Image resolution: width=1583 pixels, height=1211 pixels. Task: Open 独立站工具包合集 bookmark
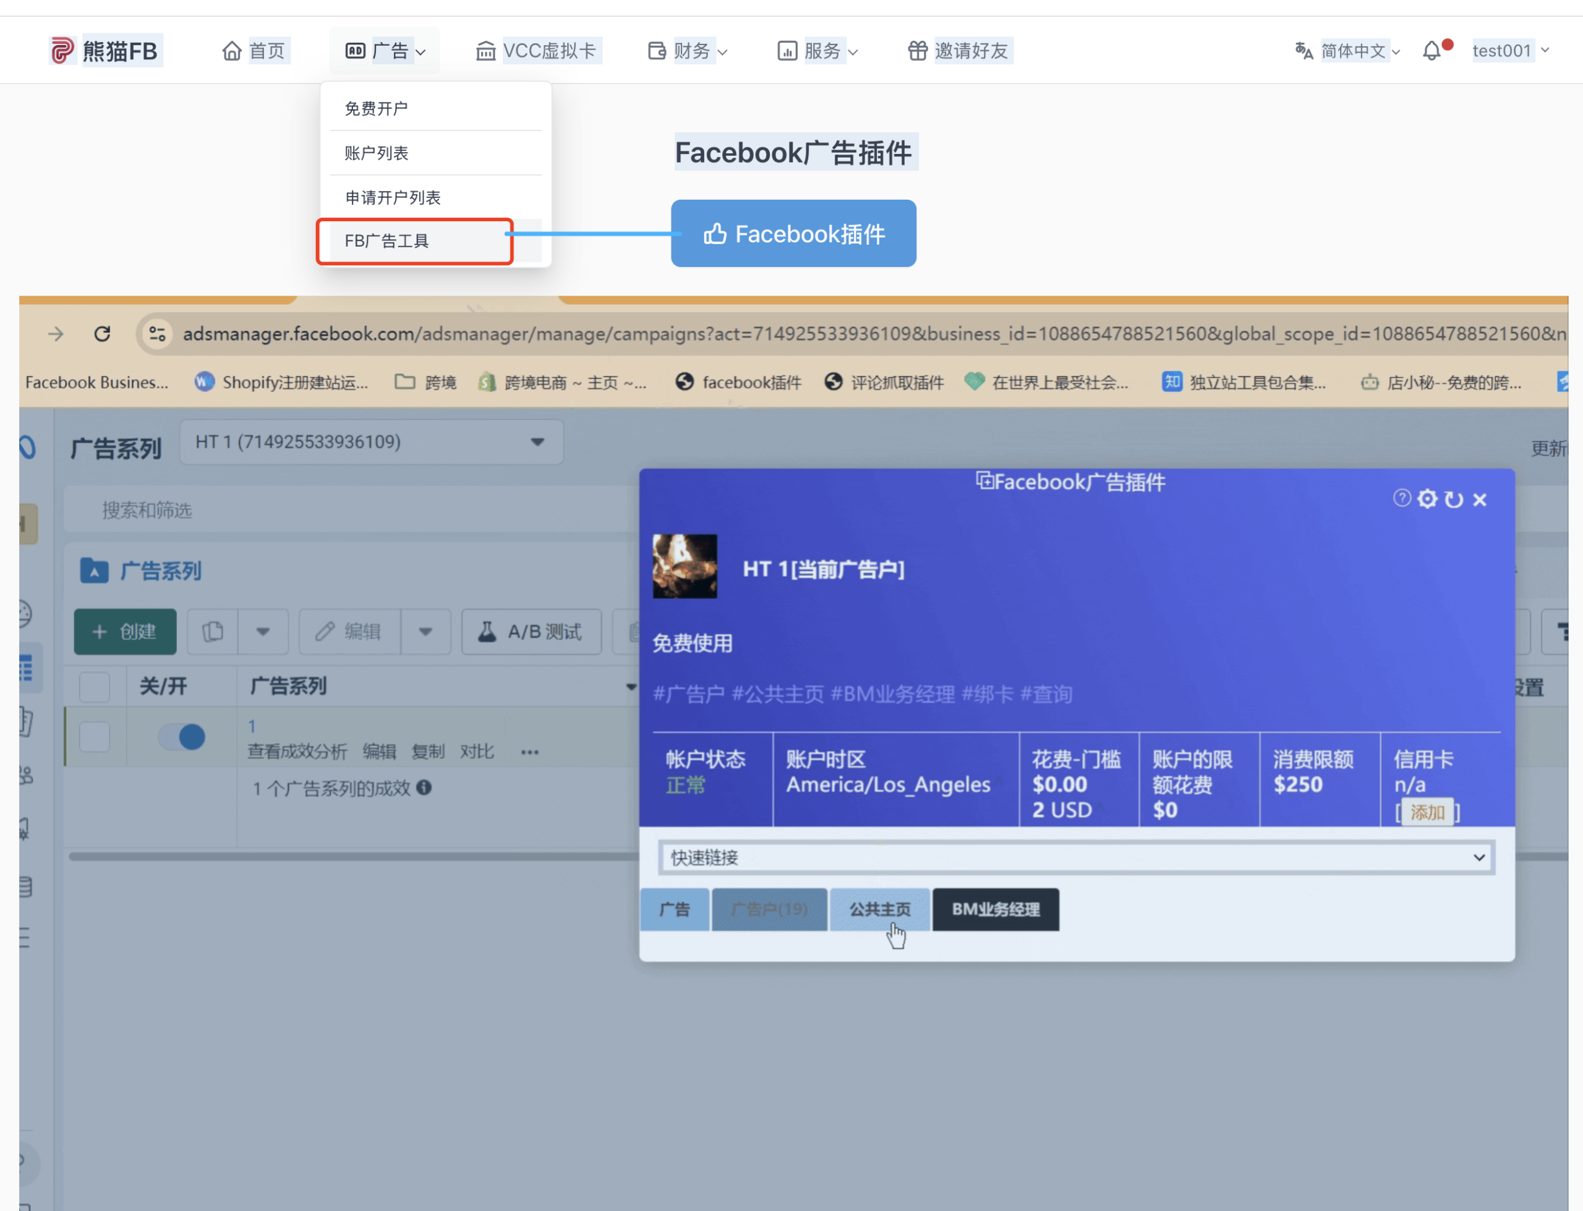1244,382
